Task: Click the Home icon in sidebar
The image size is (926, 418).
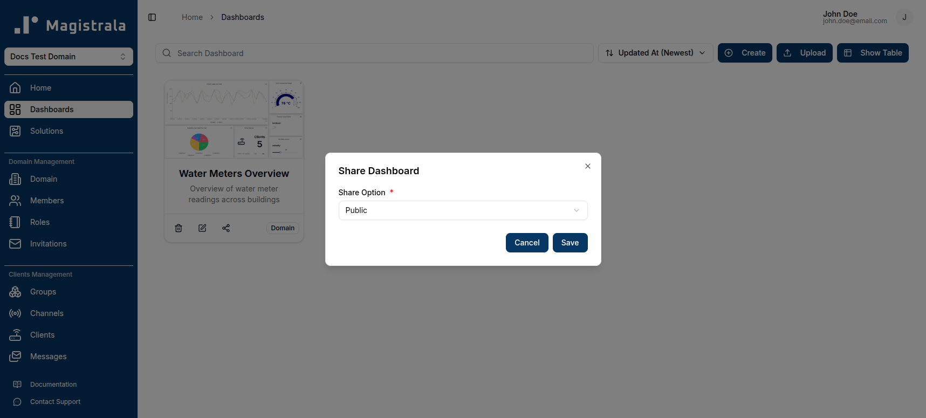Action: click(15, 88)
